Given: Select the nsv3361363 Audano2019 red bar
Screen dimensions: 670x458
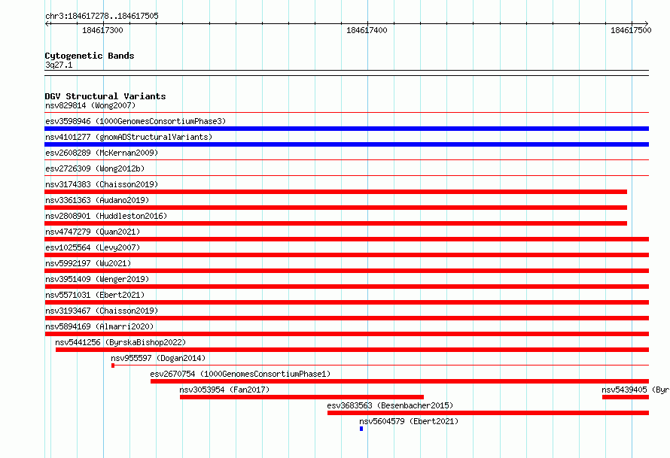Looking at the screenshot, I should tap(336, 208).
